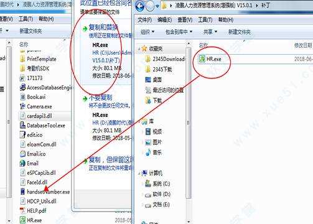
Task: Expand the 系统 (C:) drive node arrow
Action: [x=142, y=184]
